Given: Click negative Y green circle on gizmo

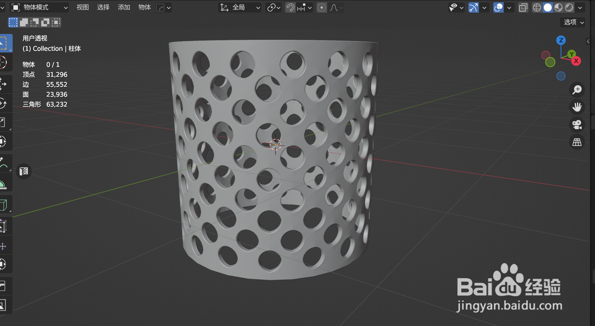Looking at the screenshot, I should click(550, 62).
